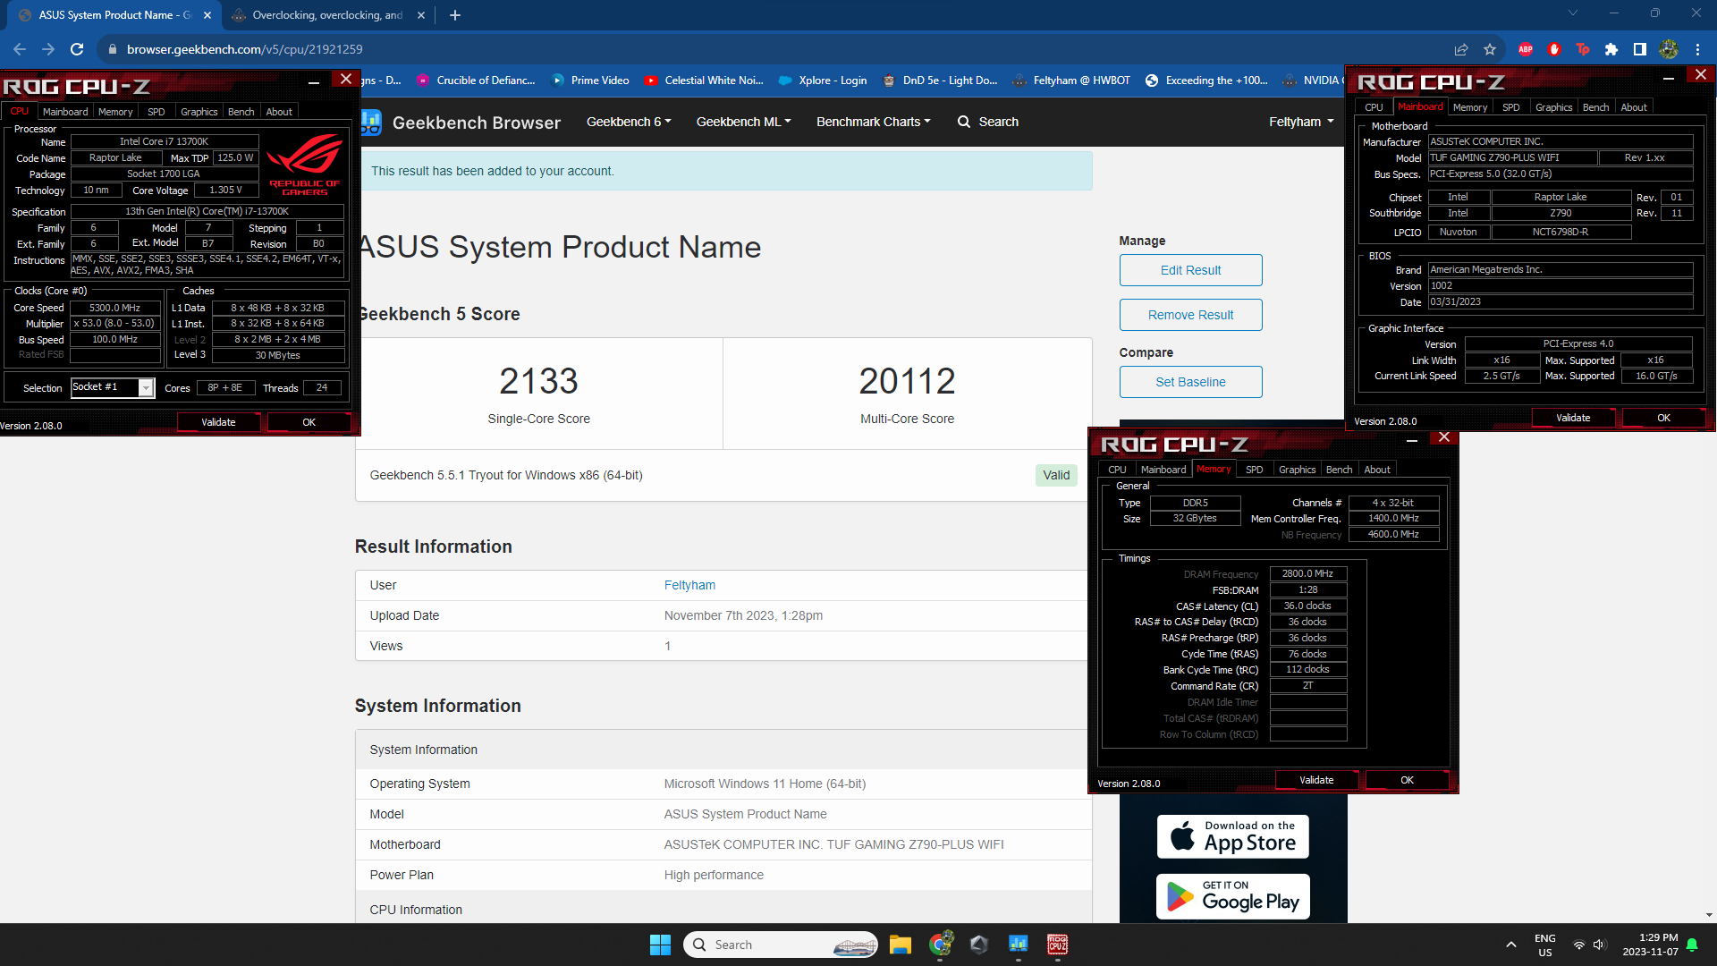The image size is (1717, 966).
Task: Click the Valid status badge
Action: [1056, 475]
